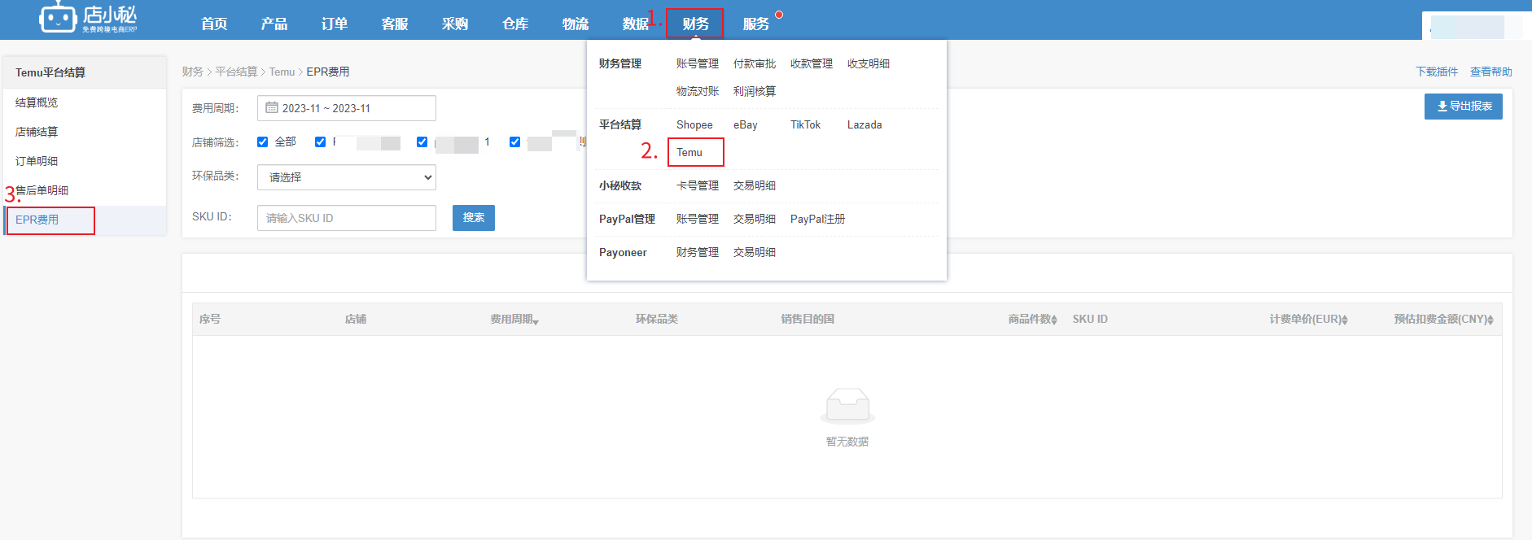The width and height of the screenshot is (1532, 540).
Task: Toggle the store checkbox right after 全部
Action: pyautogui.click(x=321, y=142)
